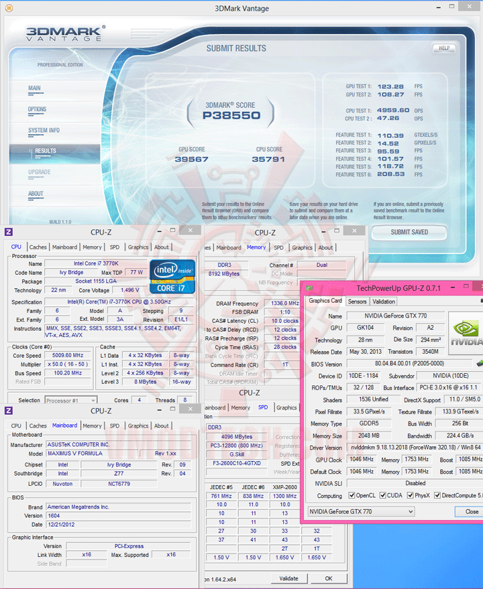This screenshot has width=483, height=589.
Task: Toggle the OpenCL checkbox in GPU-Z
Action: coord(352,495)
